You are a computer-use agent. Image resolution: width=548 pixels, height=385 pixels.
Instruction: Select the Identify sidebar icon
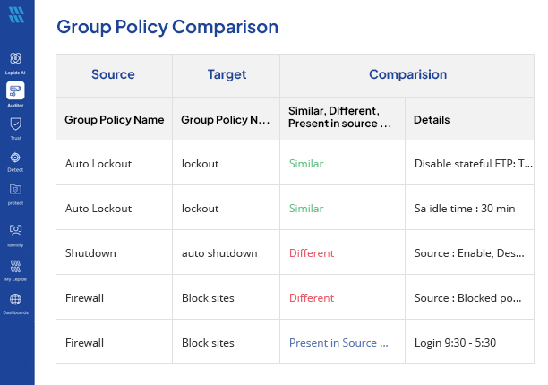[x=16, y=230]
